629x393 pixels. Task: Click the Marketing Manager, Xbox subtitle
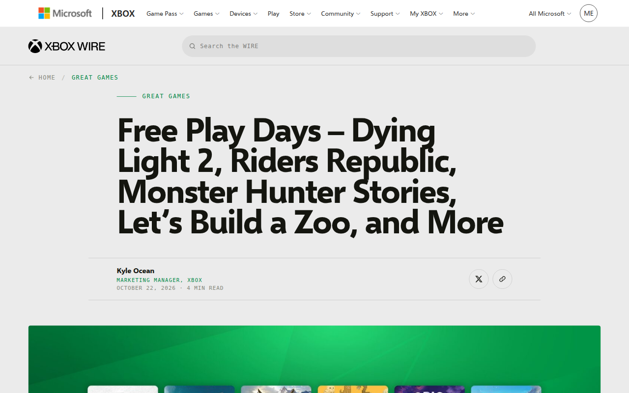pyautogui.click(x=159, y=280)
